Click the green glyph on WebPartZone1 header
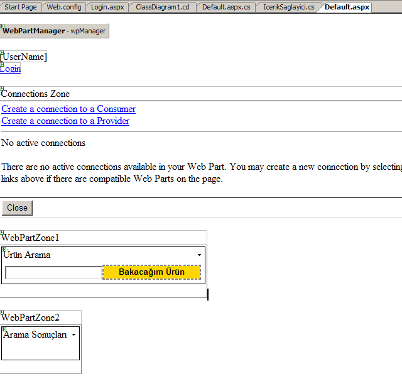The height and width of the screenshot is (376, 402). pyautogui.click(x=2, y=232)
